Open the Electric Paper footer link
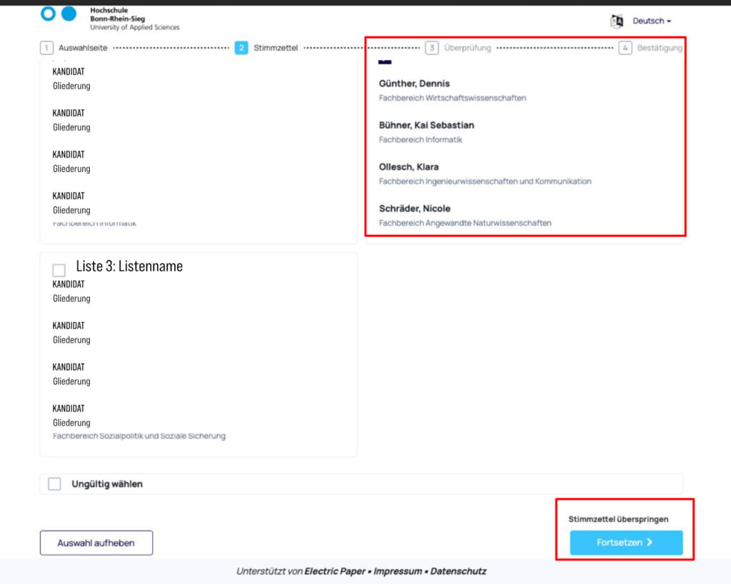This screenshot has height=584, width=731. [335, 571]
